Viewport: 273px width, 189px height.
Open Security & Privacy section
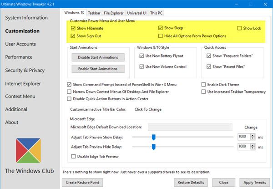tap(25, 70)
